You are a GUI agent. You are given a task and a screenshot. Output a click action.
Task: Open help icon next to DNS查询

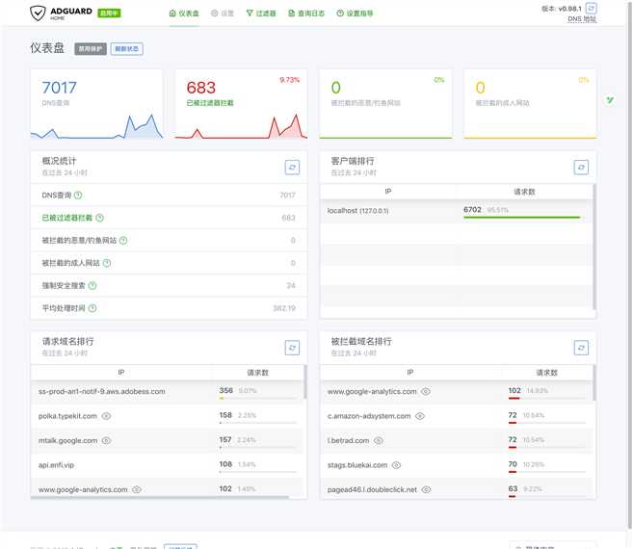78,195
